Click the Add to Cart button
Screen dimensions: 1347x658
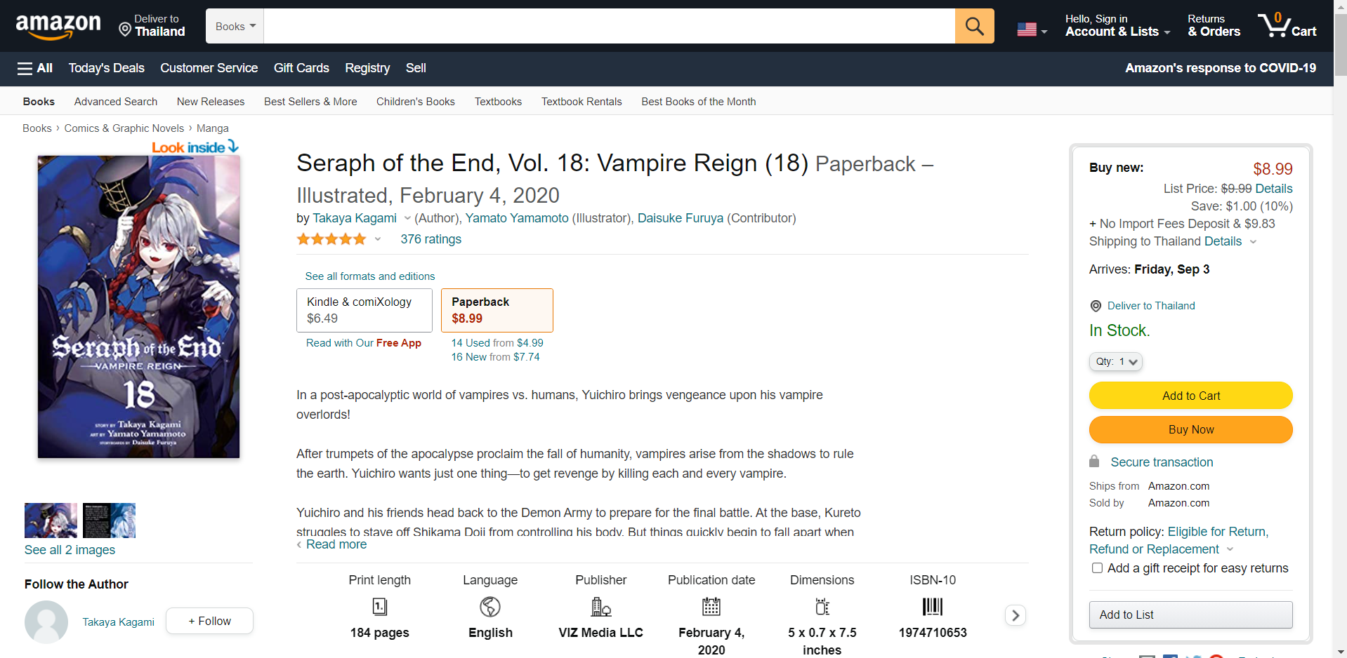click(1191, 396)
